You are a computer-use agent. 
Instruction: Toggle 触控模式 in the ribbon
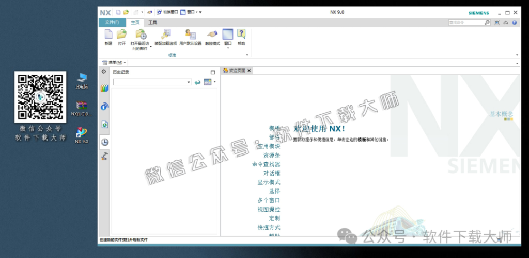point(212,38)
